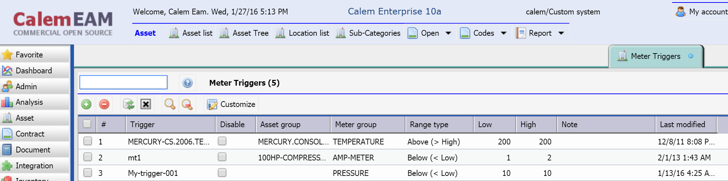Toggle Disable checkbox for My-trigger-001
728x181 pixels.
coord(222,173)
